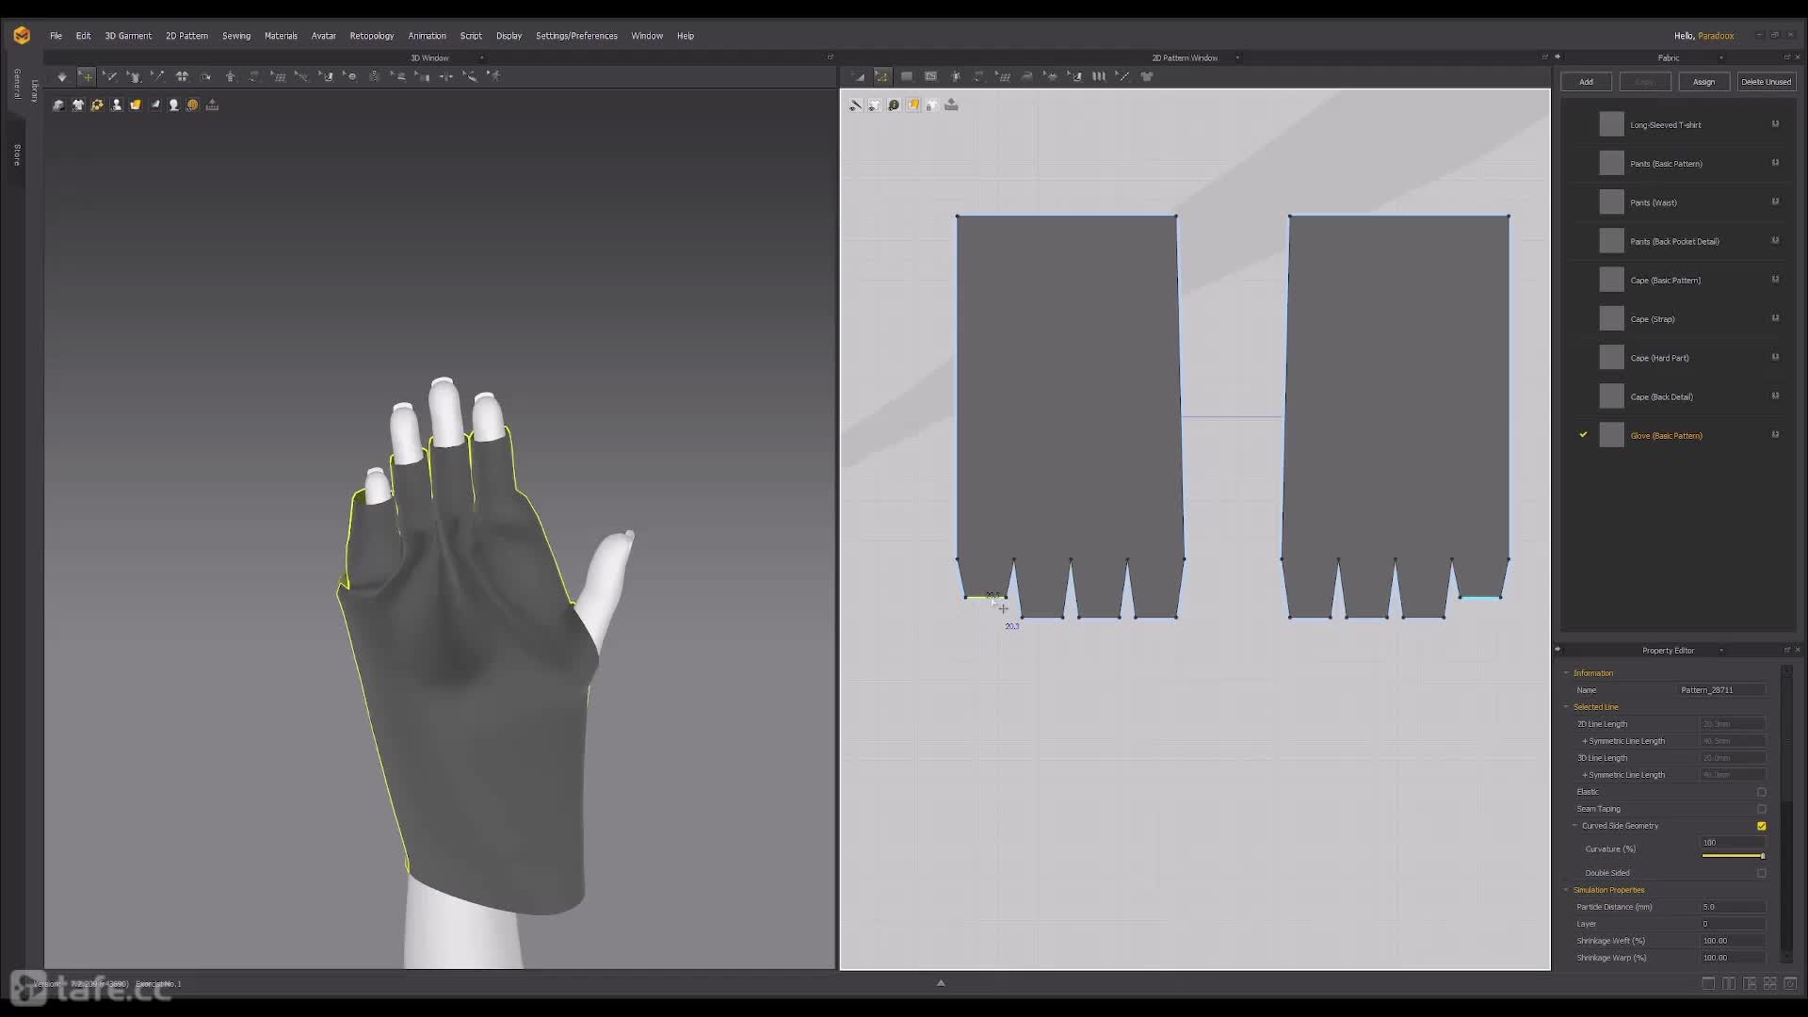
Task: Click the Add fabric button
Action: 1586,82
